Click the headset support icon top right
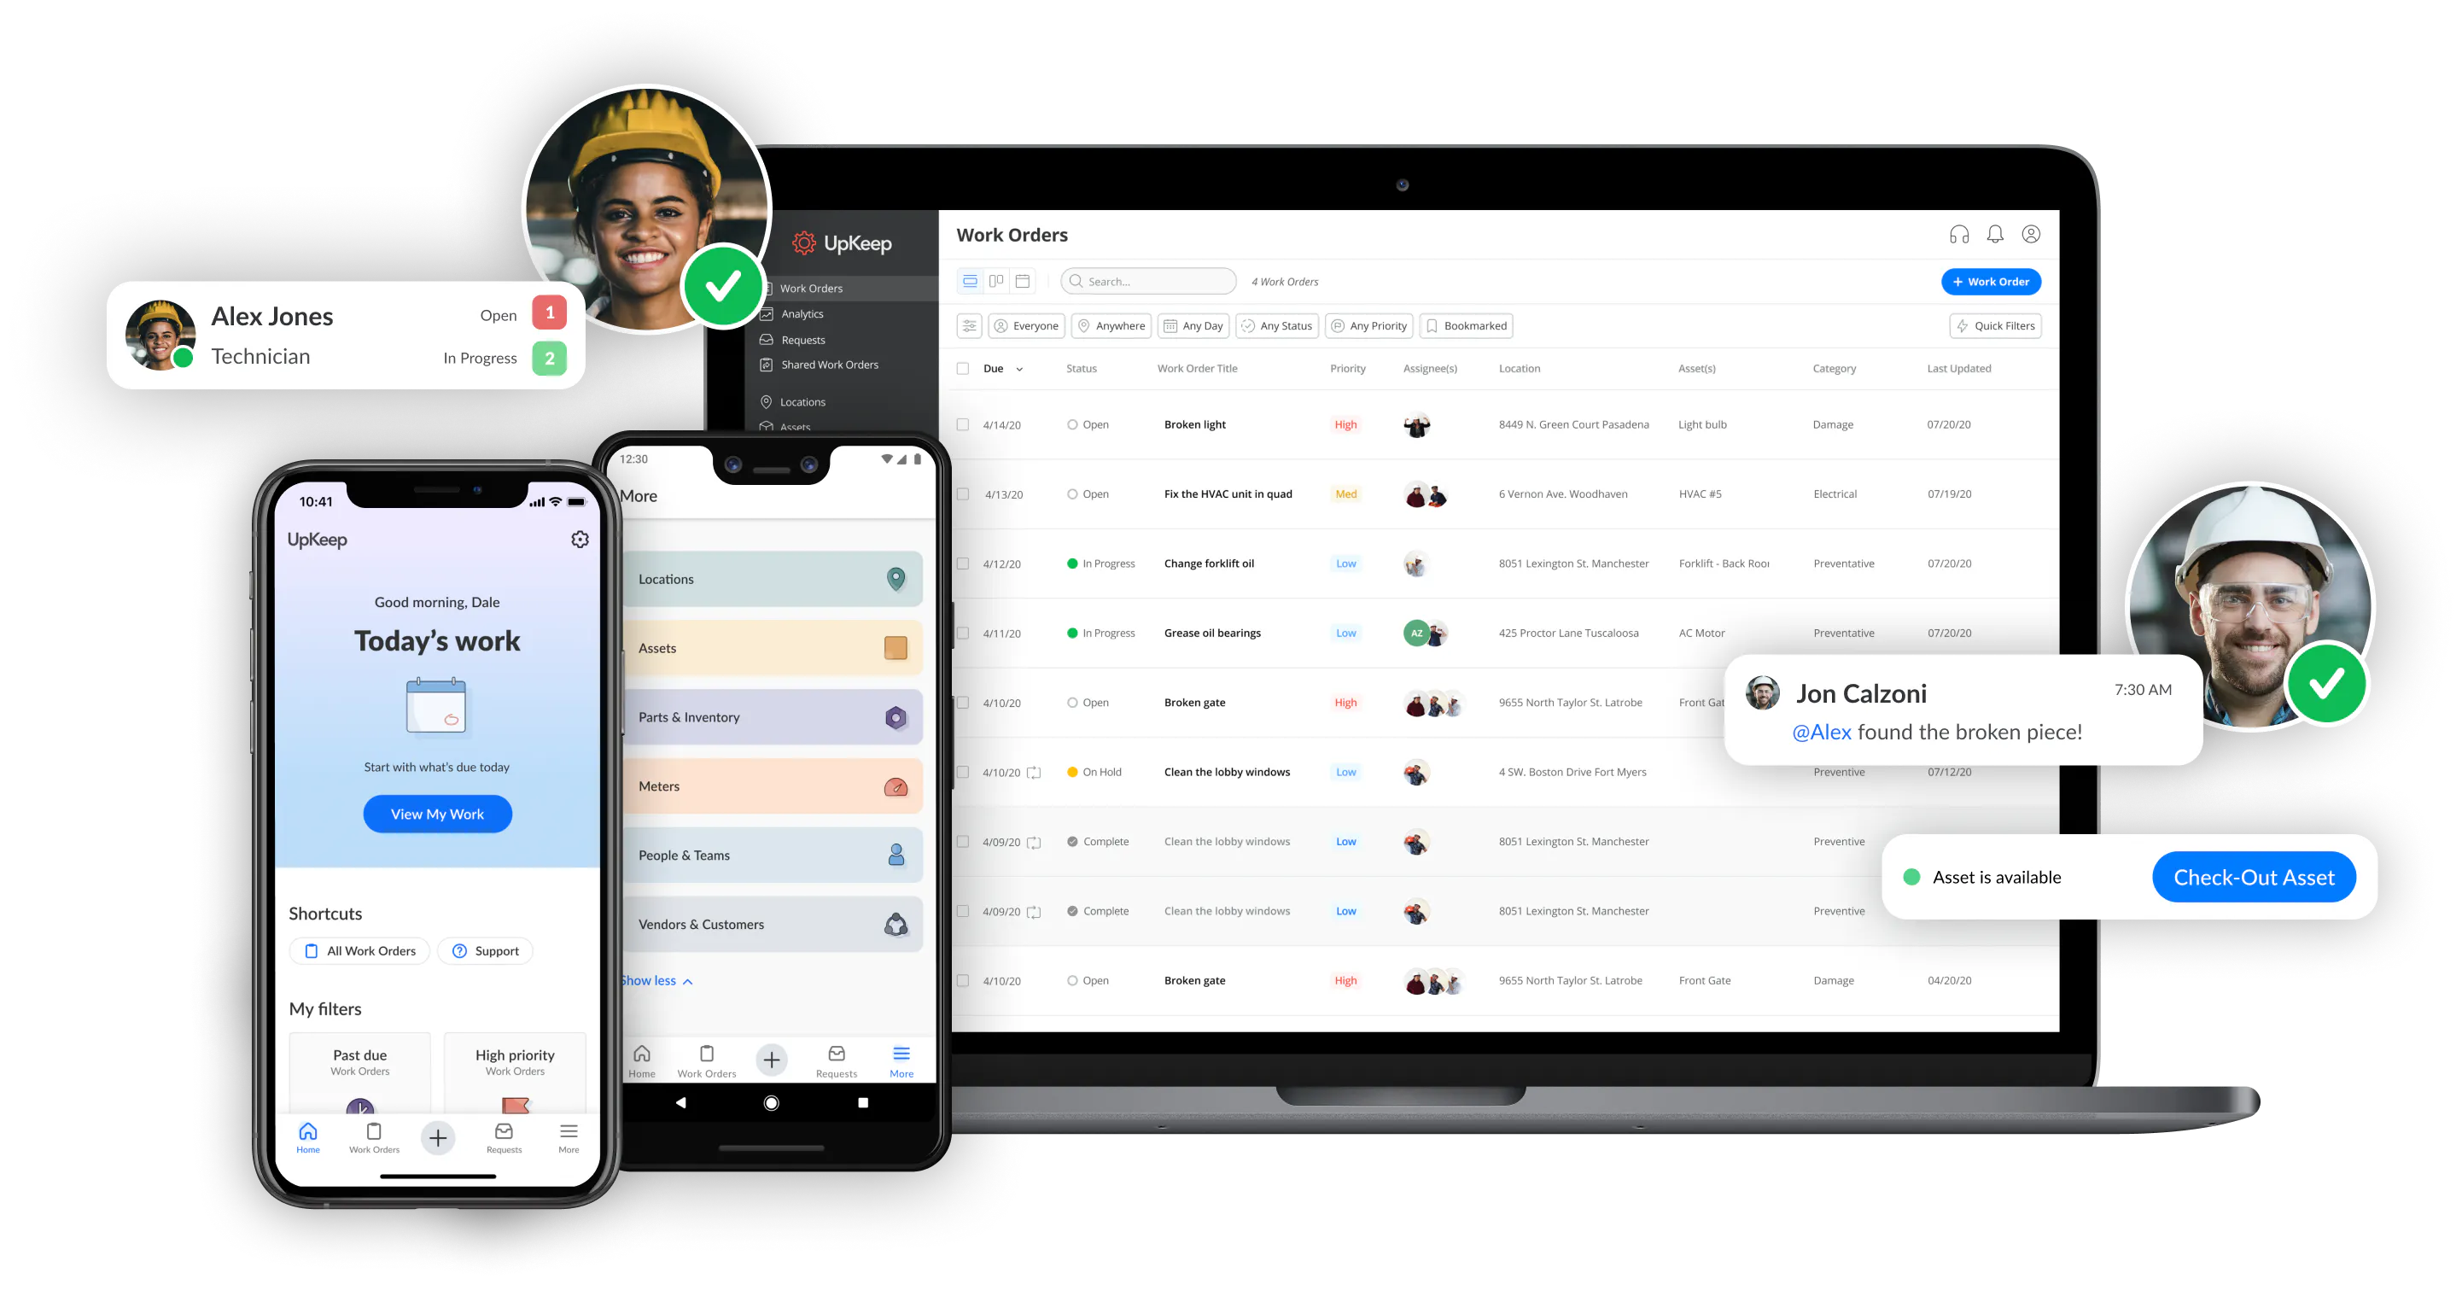The height and width of the screenshot is (1314, 2462). [1957, 235]
